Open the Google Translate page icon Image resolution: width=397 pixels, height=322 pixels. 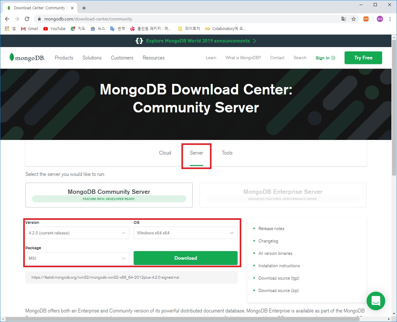[344, 19]
